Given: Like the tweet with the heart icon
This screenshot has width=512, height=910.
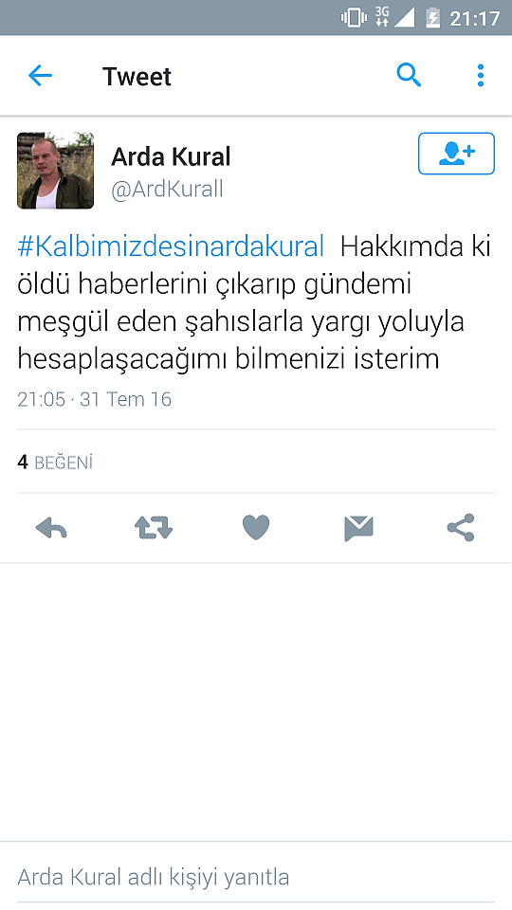Looking at the screenshot, I should [256, 528].
